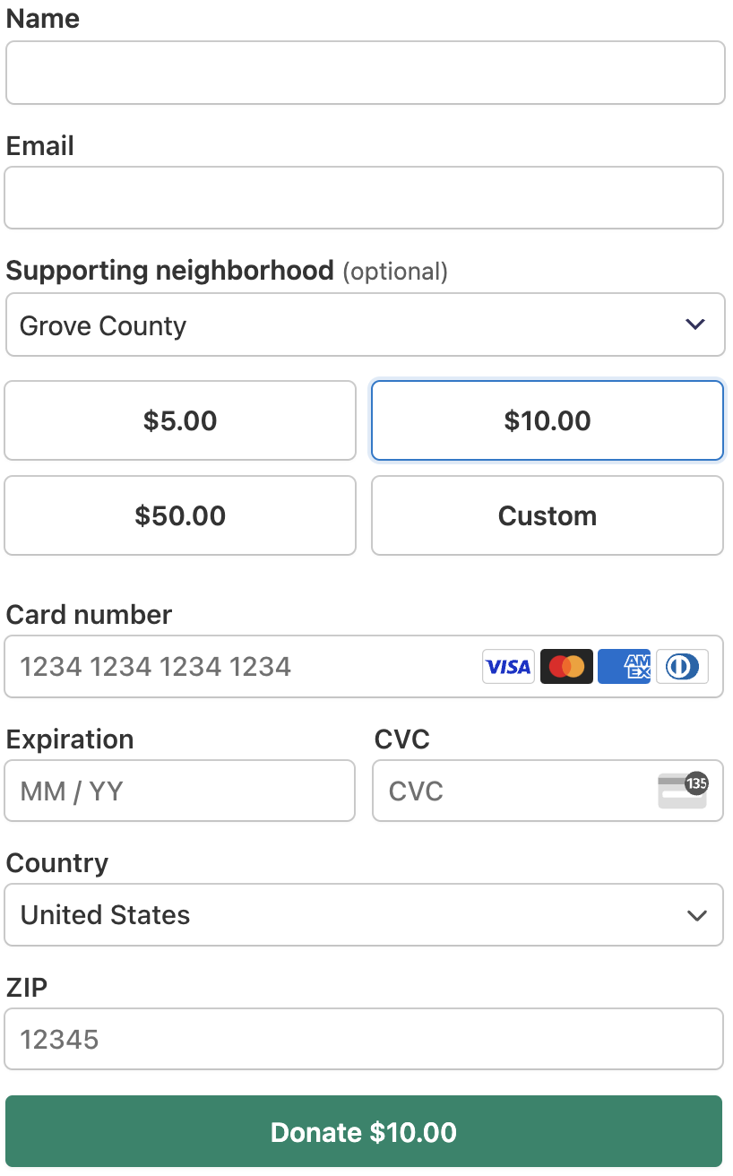Image resolution: width=733 pixels, height=1176 pixels.
Task: Click the Diners Club card icon
Action: [x=683, y=667]
